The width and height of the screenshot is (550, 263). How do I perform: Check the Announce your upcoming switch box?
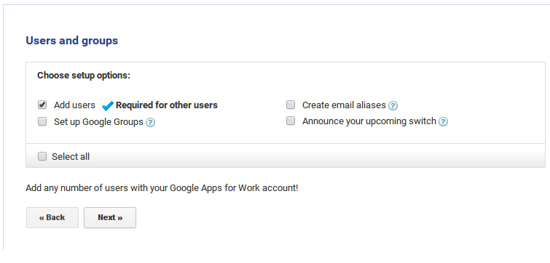[x=291, y=121]
